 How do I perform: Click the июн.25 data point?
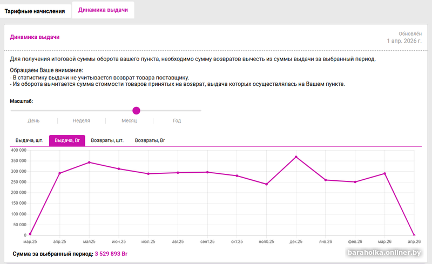(x=119, y=169)
